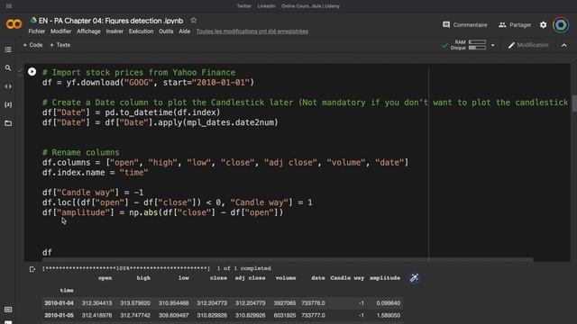Open the Files folder sidebar icon
This screenshot has width=577, height=324.
point(8,123)
